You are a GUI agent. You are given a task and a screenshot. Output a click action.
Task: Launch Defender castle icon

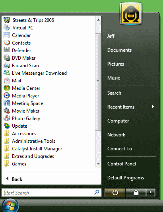pos(7,50)
